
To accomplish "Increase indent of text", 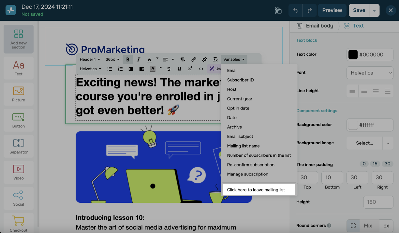I will click(x=131, y=69).
